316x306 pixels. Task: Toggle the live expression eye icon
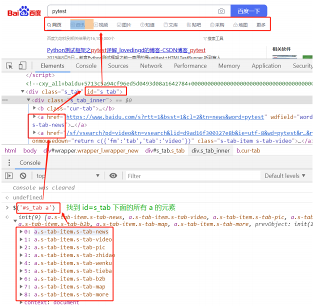tap(113, 176)
